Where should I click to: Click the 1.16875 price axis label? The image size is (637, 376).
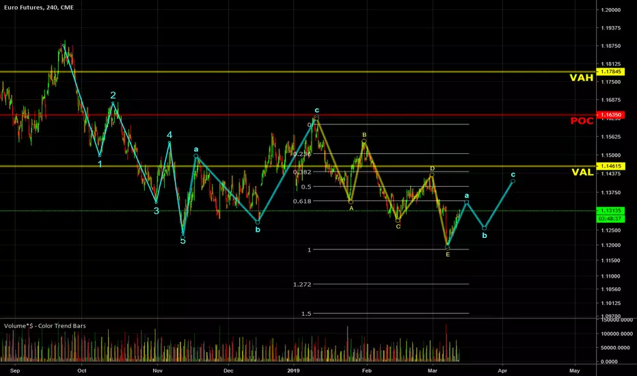coord(610,100)
